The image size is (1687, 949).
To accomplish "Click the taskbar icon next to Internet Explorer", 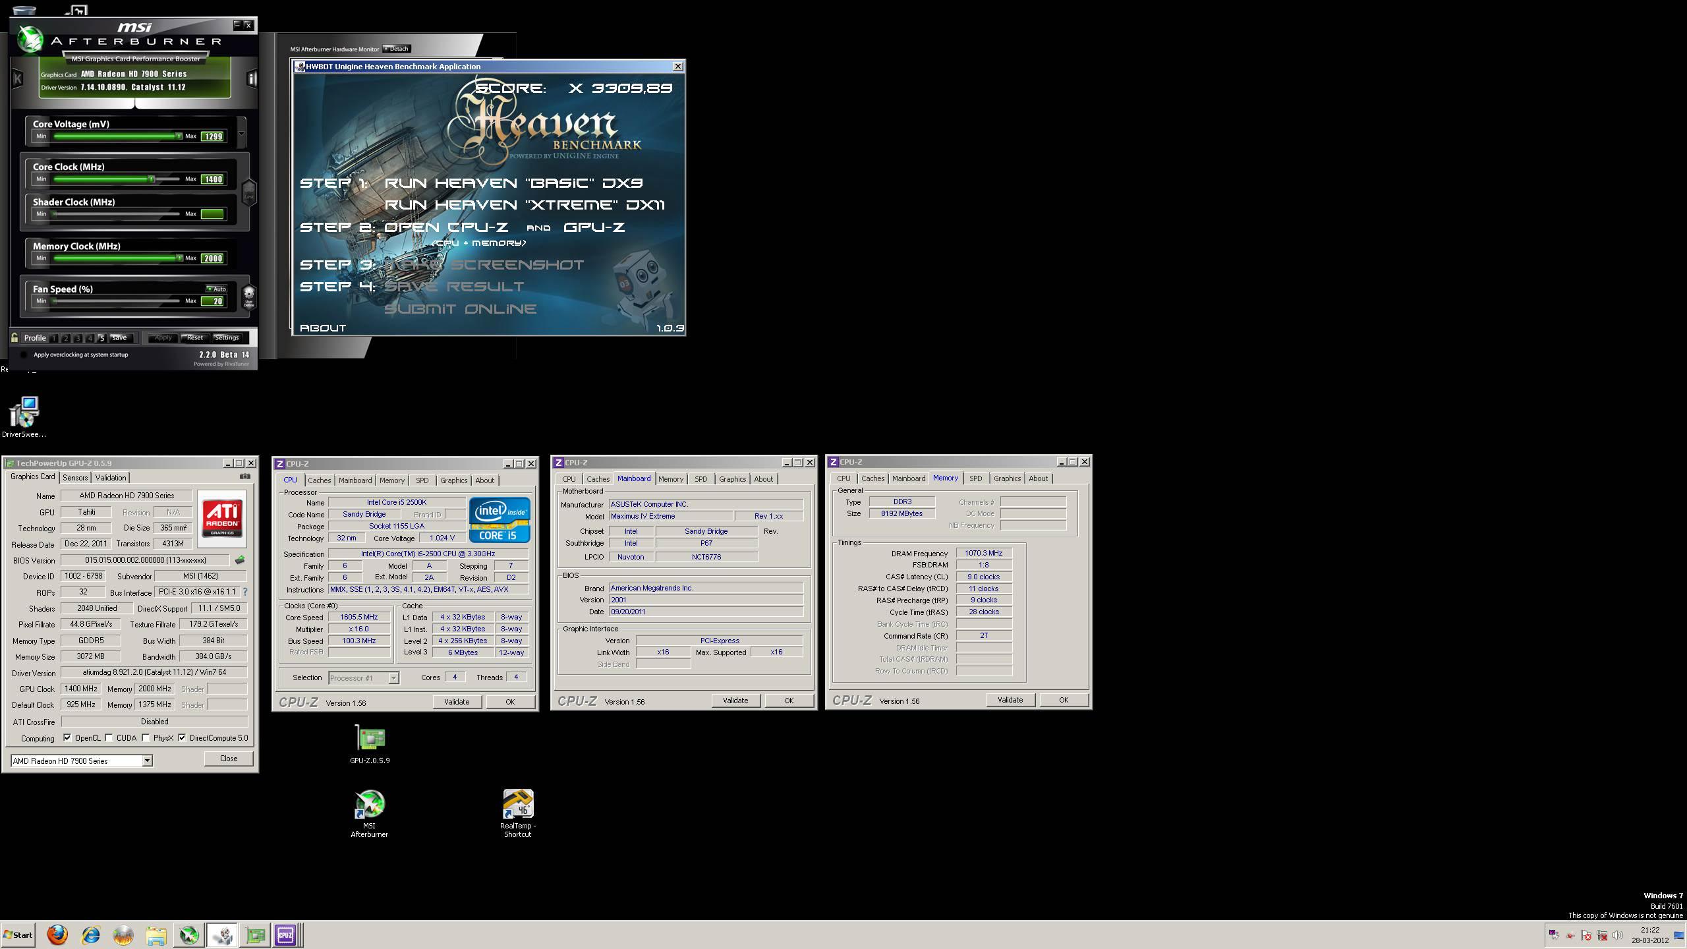I will click(123, 935).
